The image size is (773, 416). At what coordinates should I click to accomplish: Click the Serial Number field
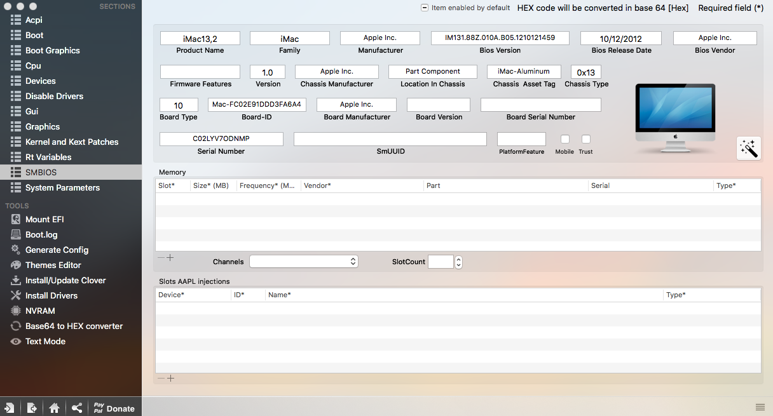pos(221,139)
